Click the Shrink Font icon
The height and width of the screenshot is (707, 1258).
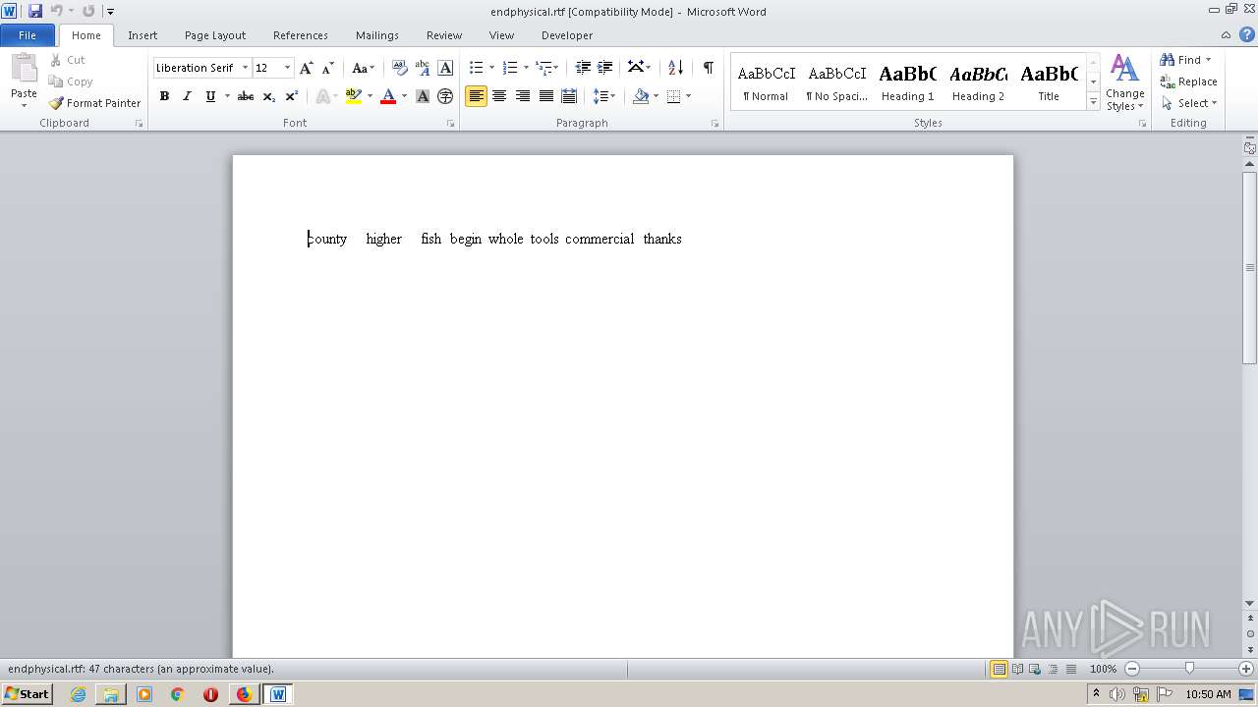coord(328,68)
